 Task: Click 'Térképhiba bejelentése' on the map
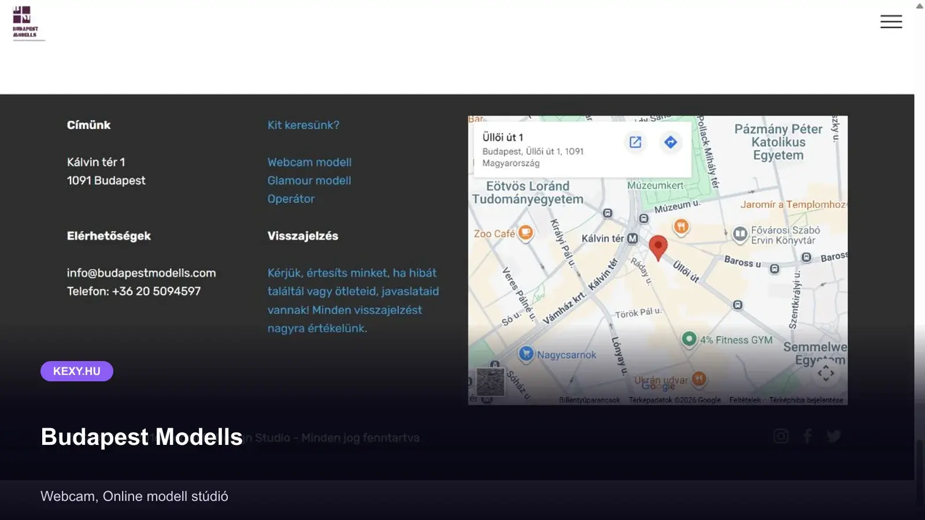tap(806, 400)
